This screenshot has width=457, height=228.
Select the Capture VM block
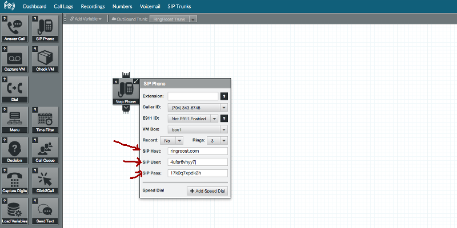[15, 59]
